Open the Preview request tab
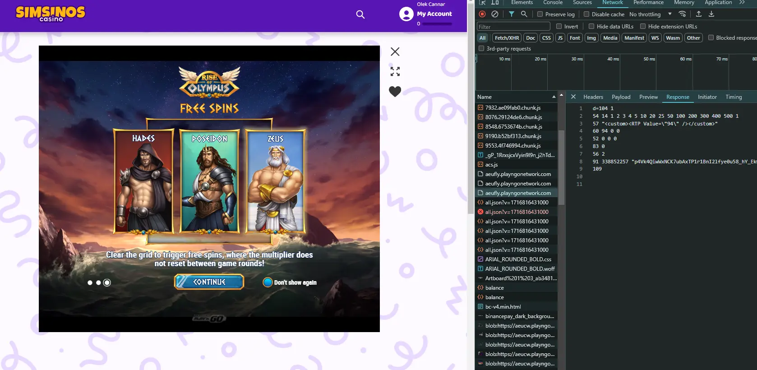 pyautogui.click(x=648, y=97)
